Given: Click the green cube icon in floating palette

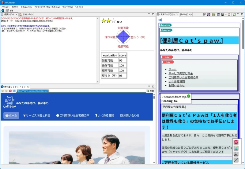Looking at the screenshot, I should pos(236,148).
